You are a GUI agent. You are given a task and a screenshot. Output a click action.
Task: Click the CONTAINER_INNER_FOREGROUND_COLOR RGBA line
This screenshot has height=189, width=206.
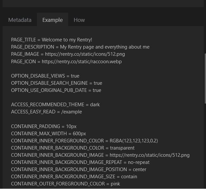point(85,141)
